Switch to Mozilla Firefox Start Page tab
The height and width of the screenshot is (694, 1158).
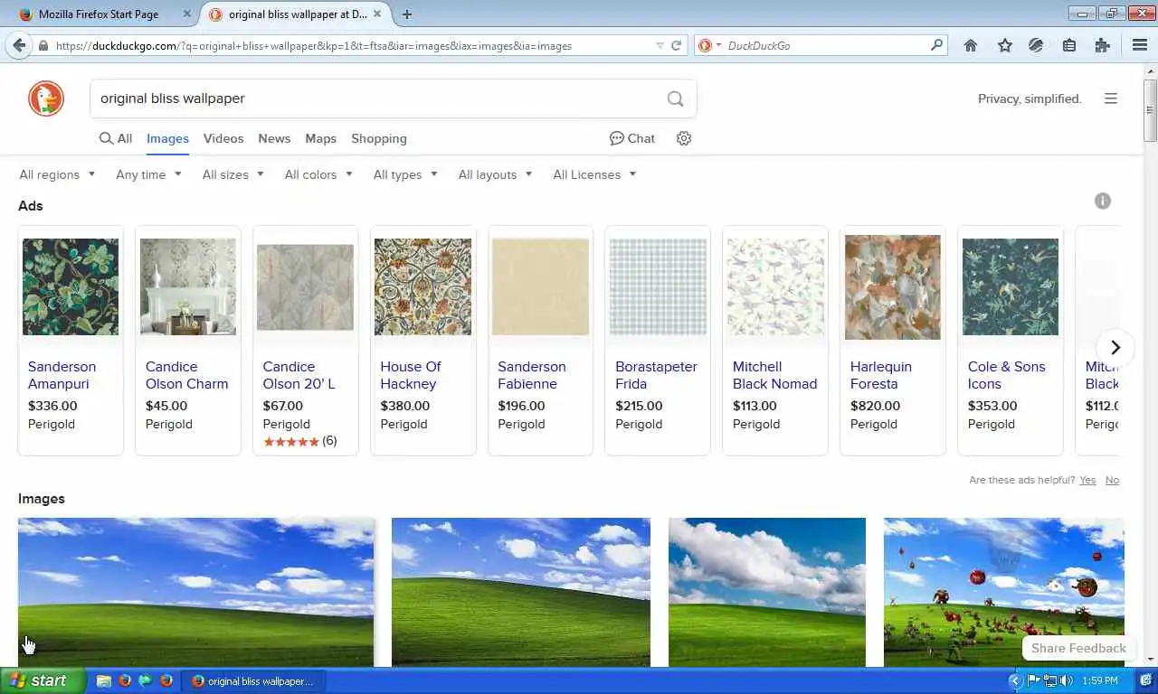point(99,14)
